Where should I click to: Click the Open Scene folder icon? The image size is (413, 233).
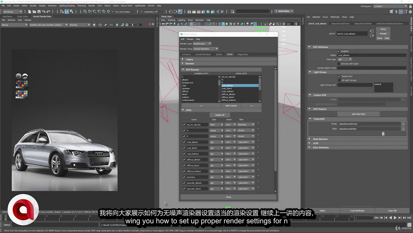pyautogui.click(x=34, y=12)
